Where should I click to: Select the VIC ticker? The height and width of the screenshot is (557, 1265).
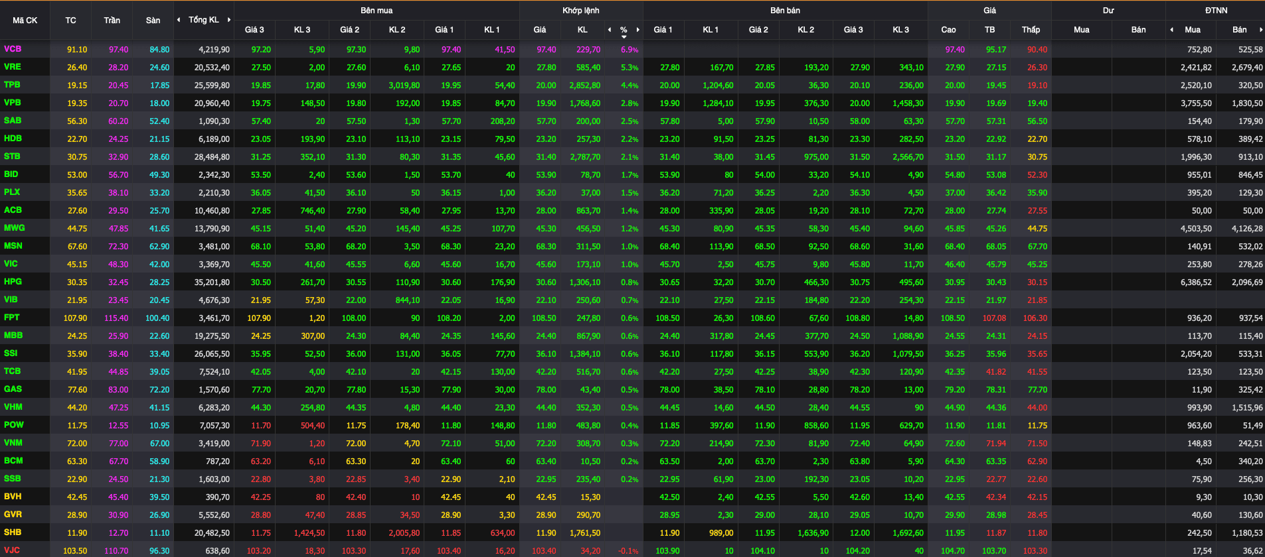pos(11,264)
